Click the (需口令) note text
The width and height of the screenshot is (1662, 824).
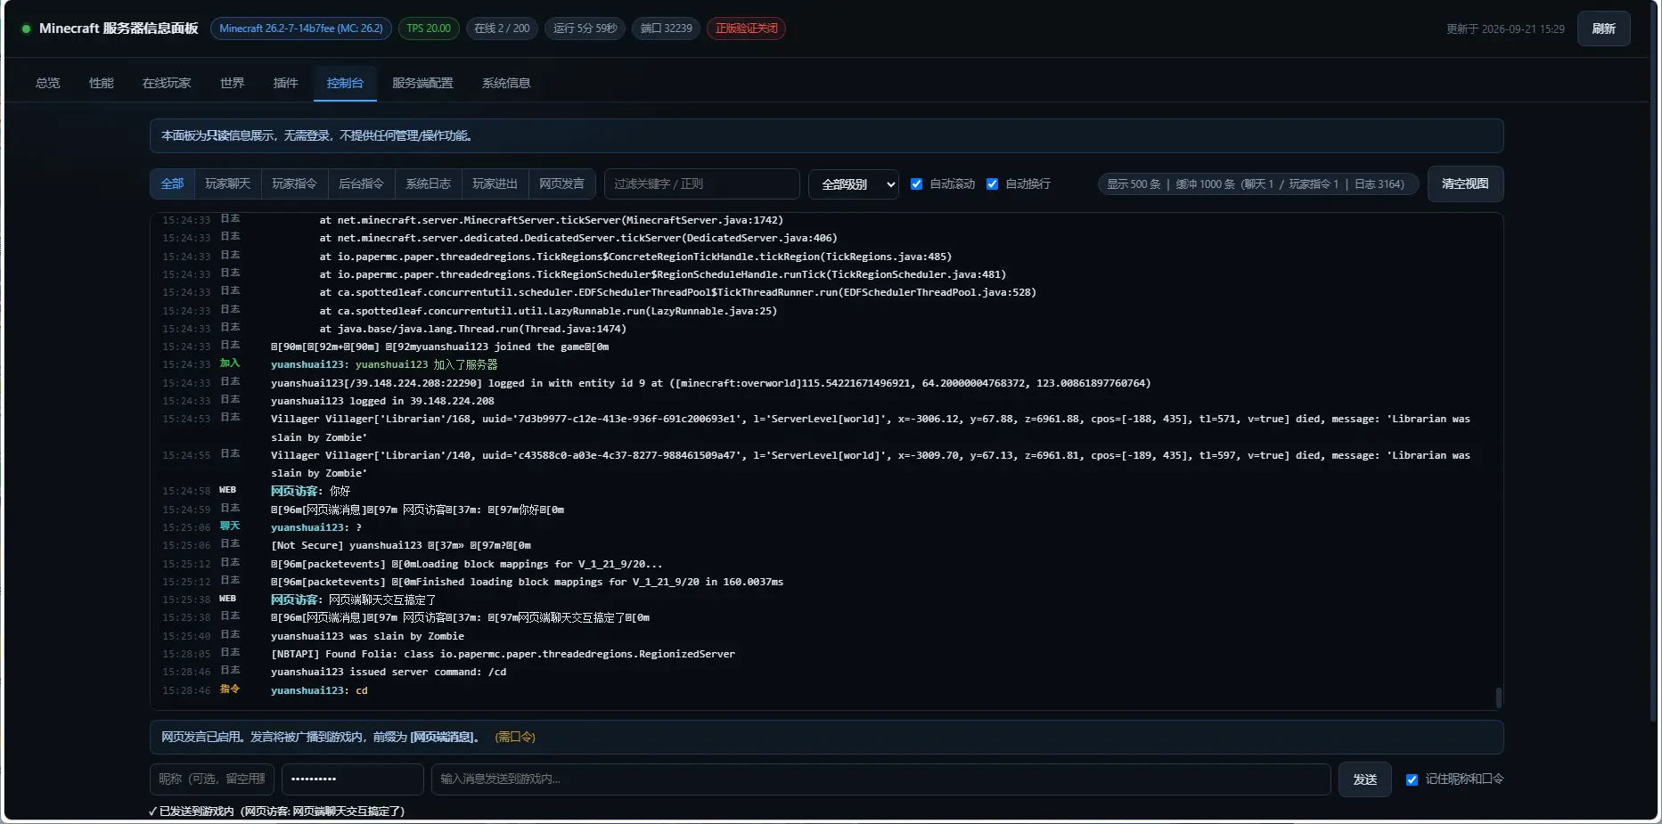[x=515, y=737]
